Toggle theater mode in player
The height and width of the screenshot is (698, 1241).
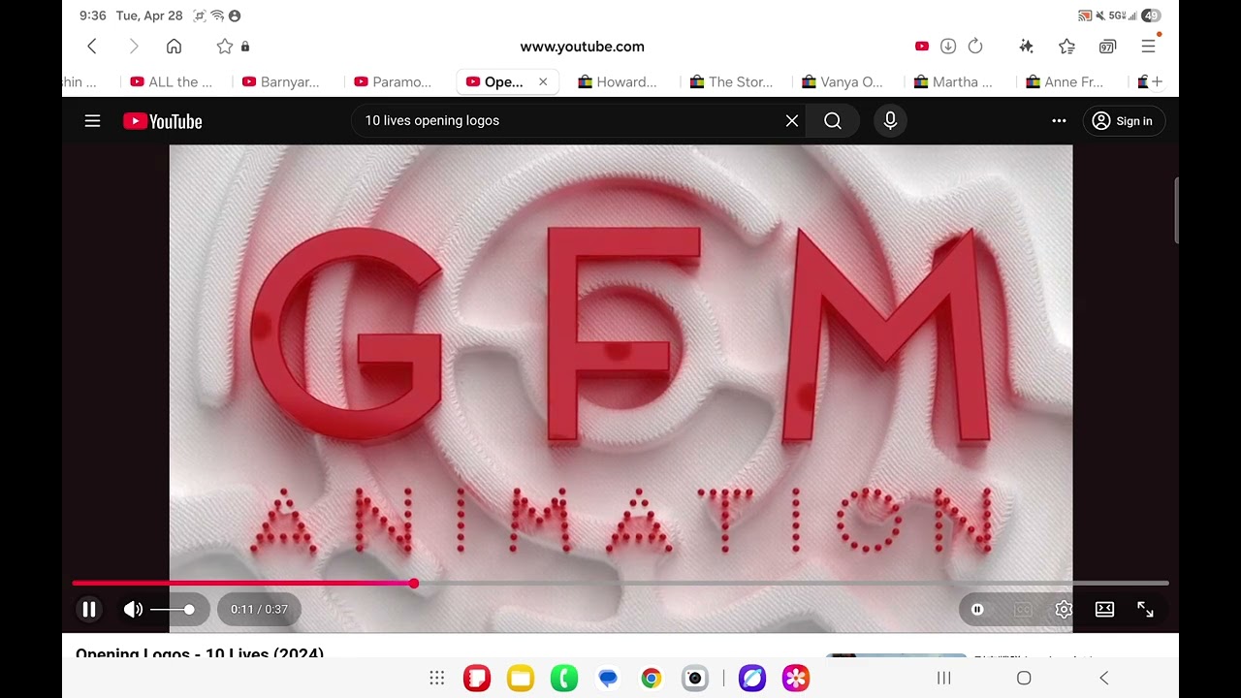tap(1104, 610)
